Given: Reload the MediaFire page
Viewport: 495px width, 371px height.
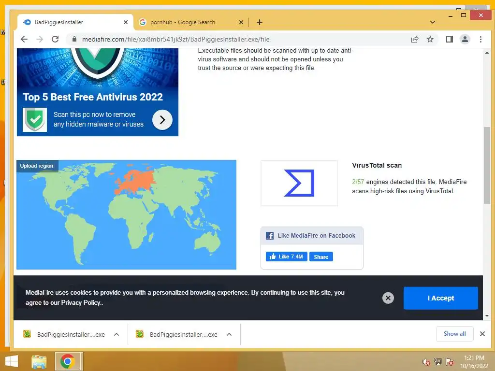Looking at the screenshot, I should 55,39.
